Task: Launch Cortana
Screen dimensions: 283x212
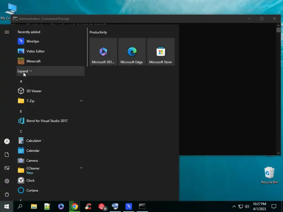Action: point(51,190)
